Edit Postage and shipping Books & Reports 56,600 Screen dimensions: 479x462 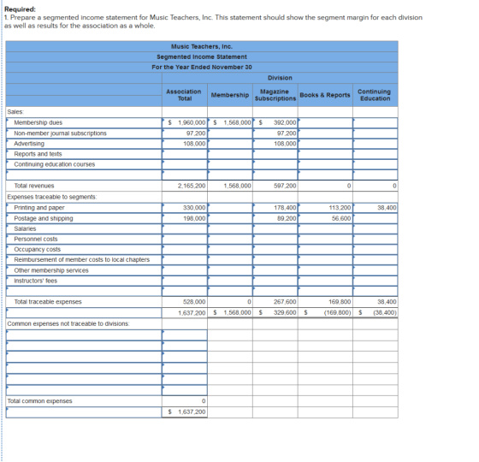(x=325, y=219)
